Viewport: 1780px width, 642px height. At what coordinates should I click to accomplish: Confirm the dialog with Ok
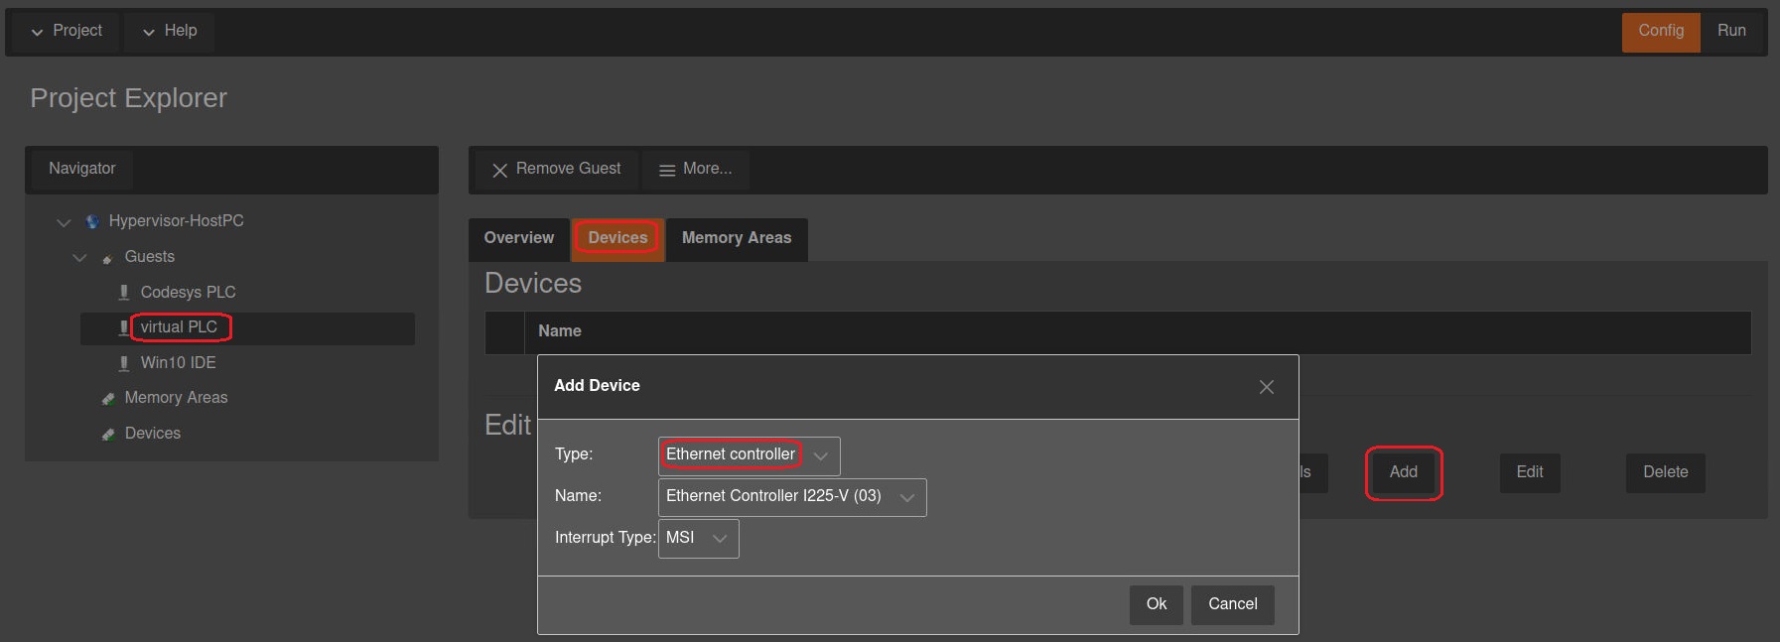click(1156, 604)
